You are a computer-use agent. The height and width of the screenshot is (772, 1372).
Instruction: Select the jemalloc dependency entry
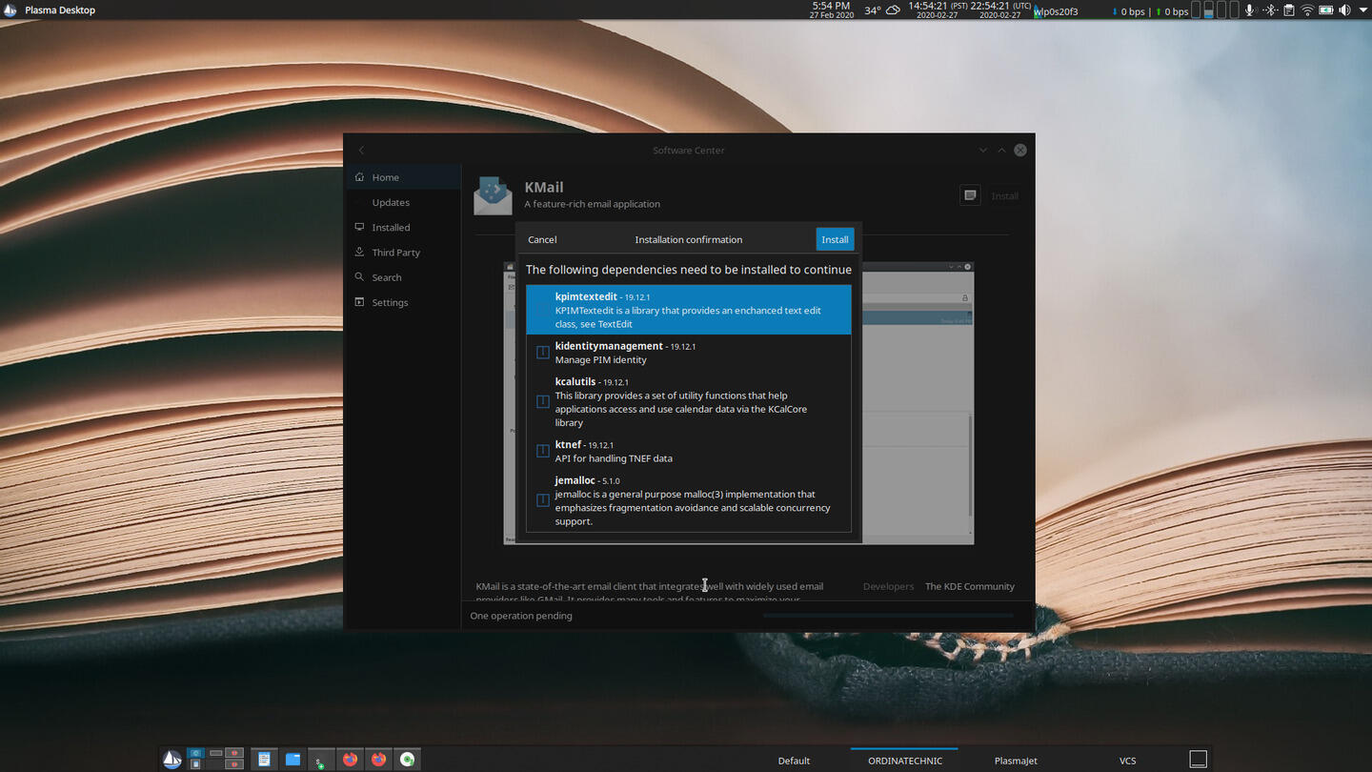click(689, 500)
